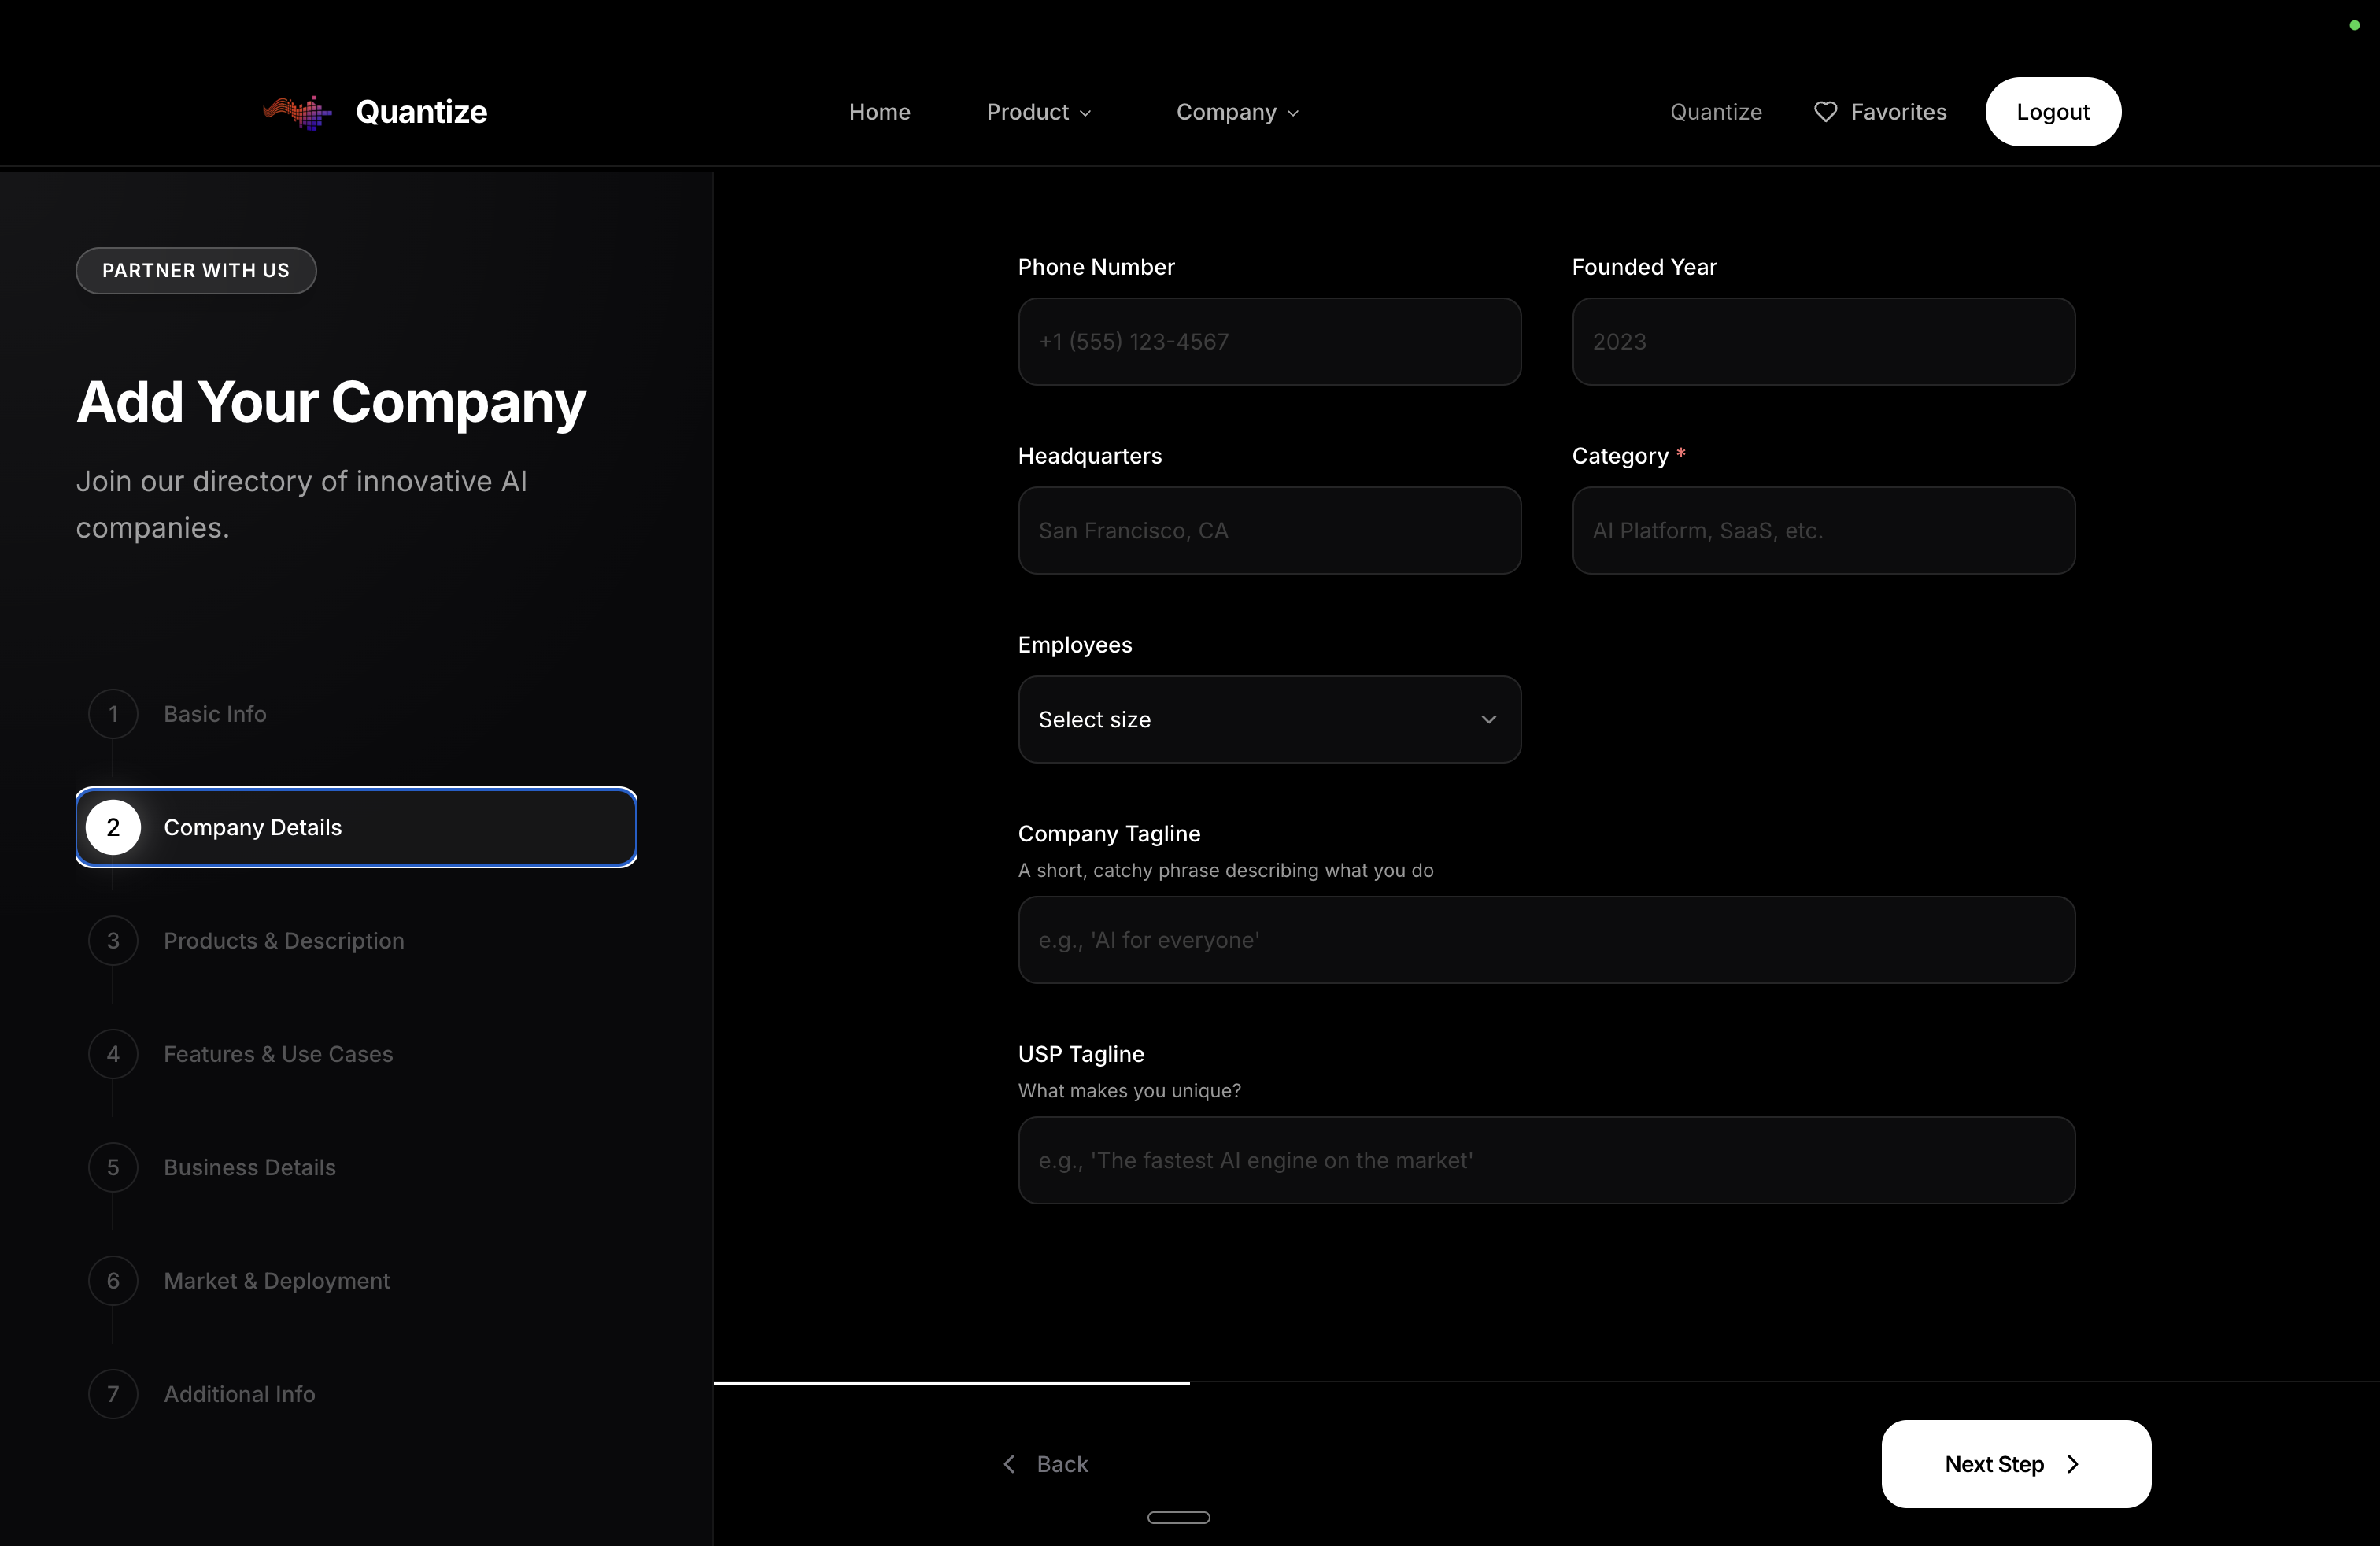Click the PARTNER WITH US badge
The image size is (2380, 1546).
(x=195, y=270)
